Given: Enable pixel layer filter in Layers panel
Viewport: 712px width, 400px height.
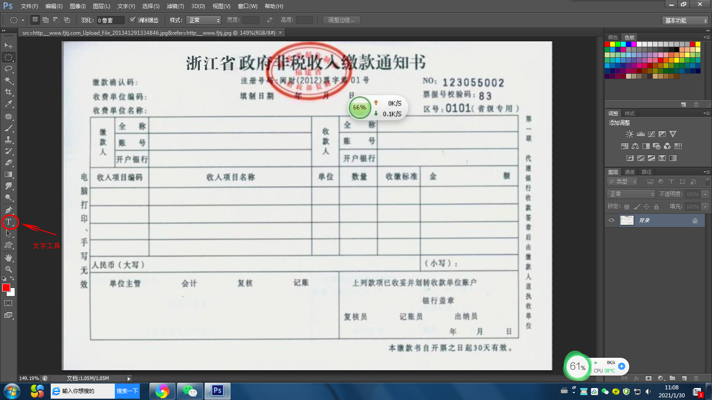Looking at the screenshot, I should (x=650, y=182).
